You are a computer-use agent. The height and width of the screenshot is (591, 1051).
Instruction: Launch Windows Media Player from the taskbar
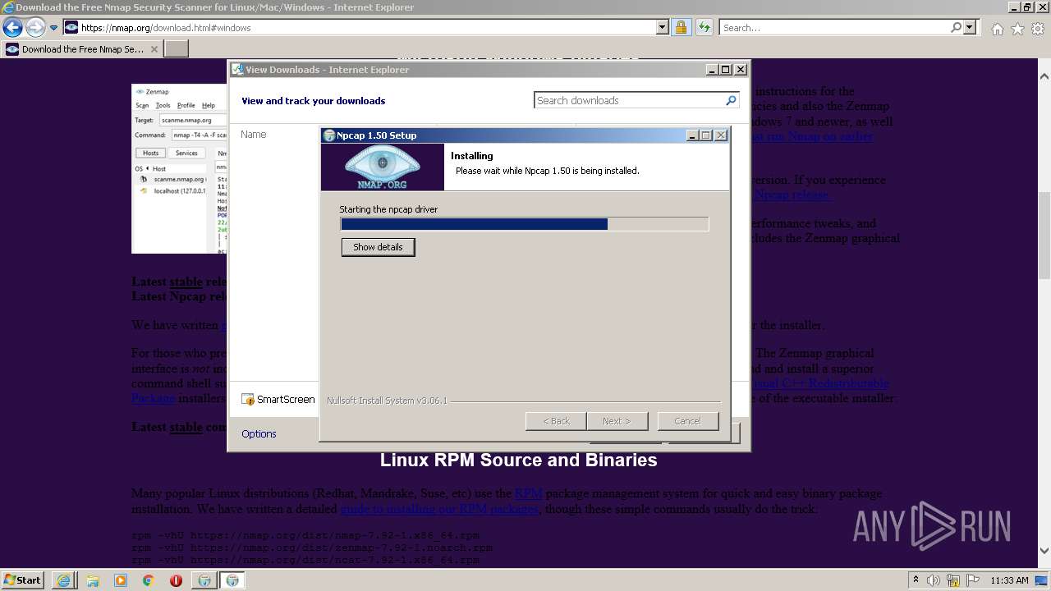[120, 580]
